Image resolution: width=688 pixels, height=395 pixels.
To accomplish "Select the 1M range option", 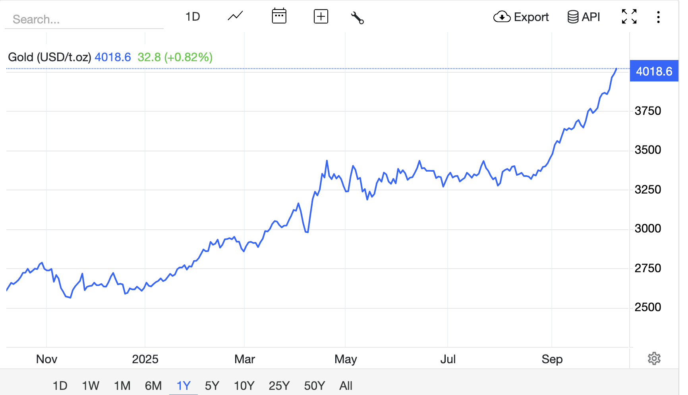I will click(x=122, y=385).
